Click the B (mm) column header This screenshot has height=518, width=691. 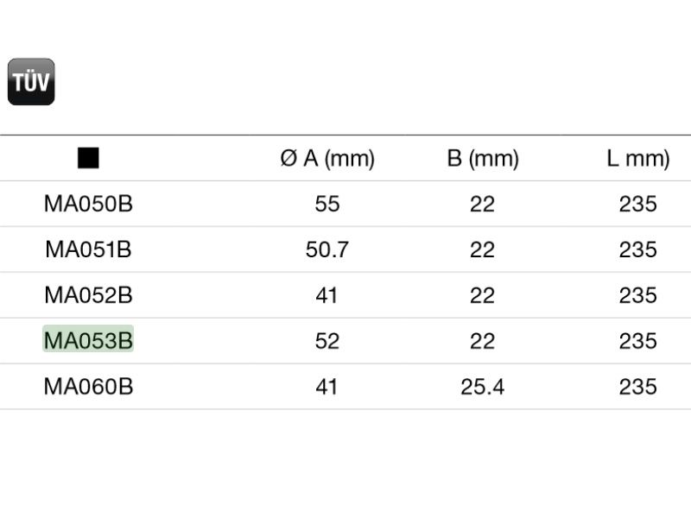click(x=483, y=159)
